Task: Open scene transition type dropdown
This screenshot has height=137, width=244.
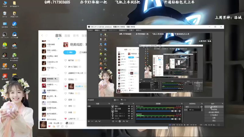Action: tap(192, 107)
